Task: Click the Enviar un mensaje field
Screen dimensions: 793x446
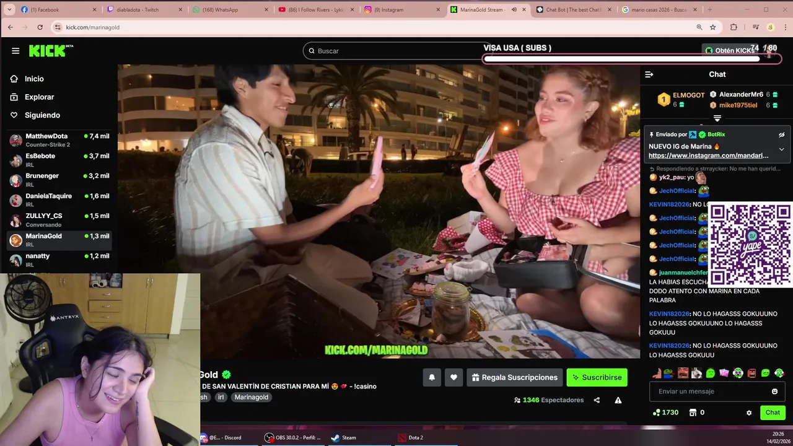Action: [x=717, y=391]
